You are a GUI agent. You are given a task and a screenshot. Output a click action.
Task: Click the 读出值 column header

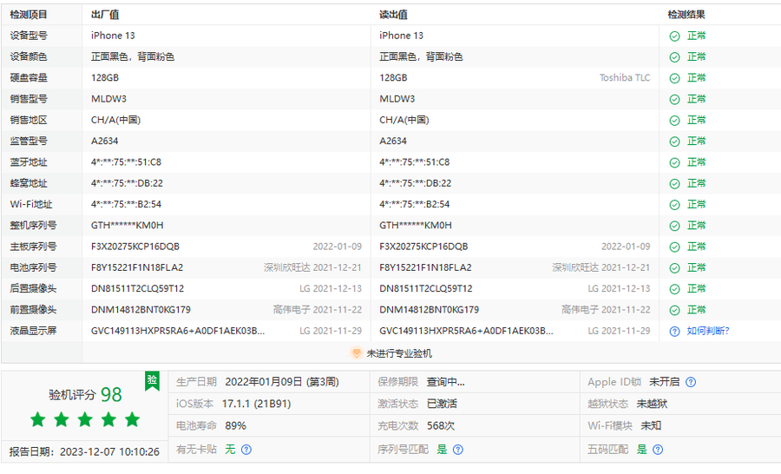click(393, 15)
